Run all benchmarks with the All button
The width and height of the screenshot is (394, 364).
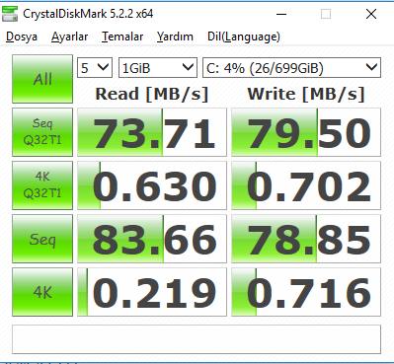click(42, 79)
